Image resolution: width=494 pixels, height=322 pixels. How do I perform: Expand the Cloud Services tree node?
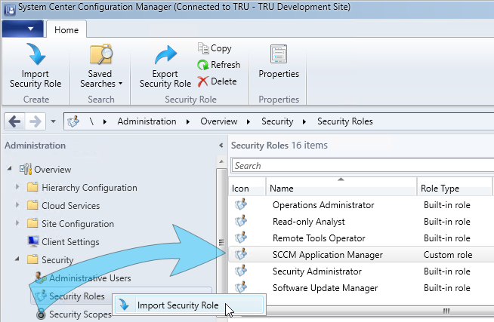point(17,205)
